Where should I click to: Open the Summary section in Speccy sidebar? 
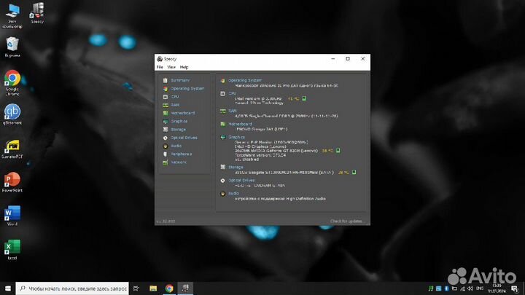[180, 80]
